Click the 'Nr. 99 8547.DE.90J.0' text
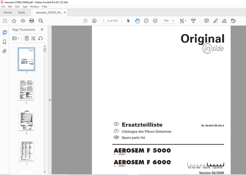 click(213, 126)
